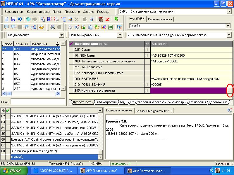
Task: Click the Save record floppy disk icon
Action: 13,19
